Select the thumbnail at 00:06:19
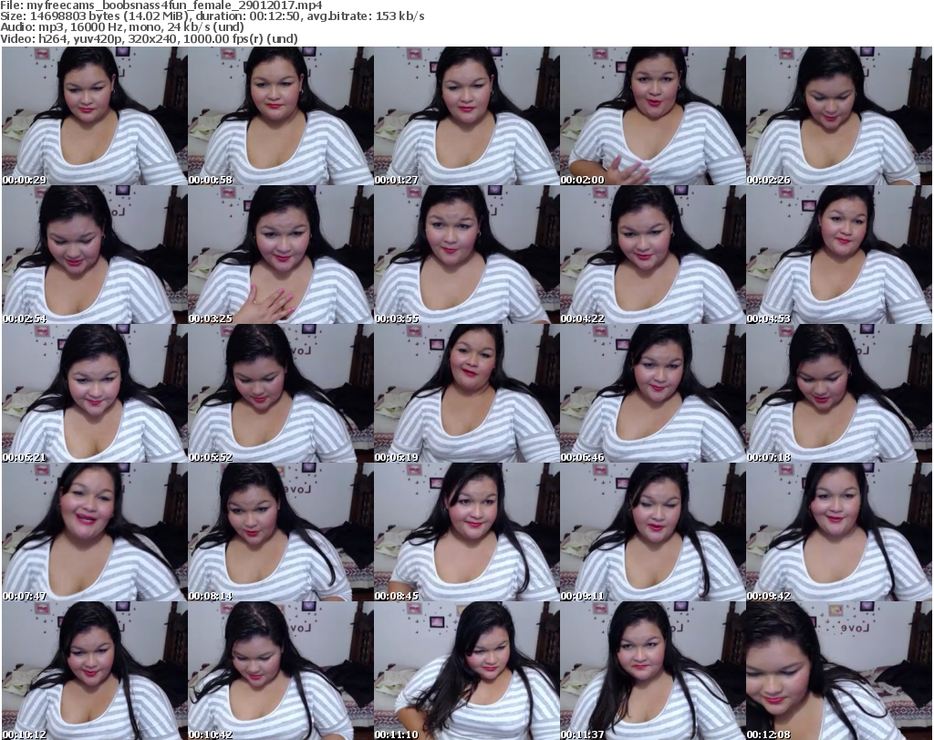This screenshot has height=740, width=934. pos(466,394)
